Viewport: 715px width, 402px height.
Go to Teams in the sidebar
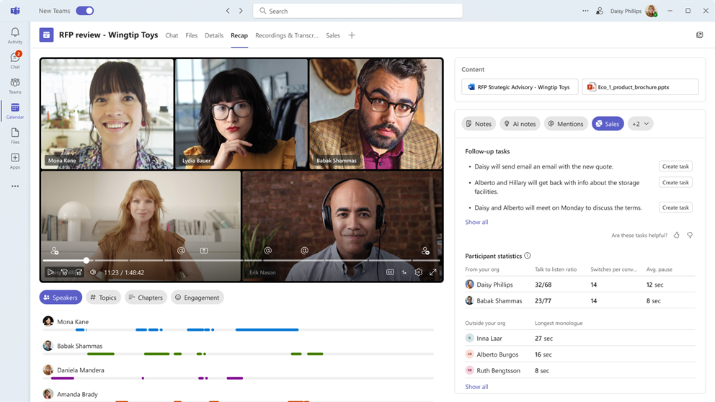(15, 86)
